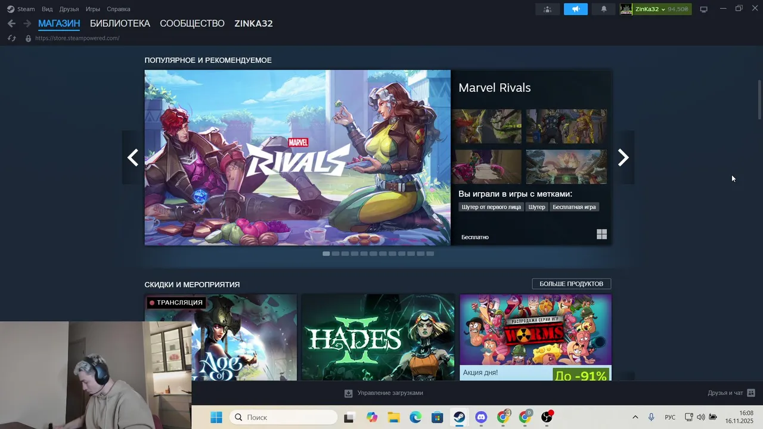The image size is (763, 429).
Task: Reload the store page with the refresh icon
Action: click(x=11, y=38)
